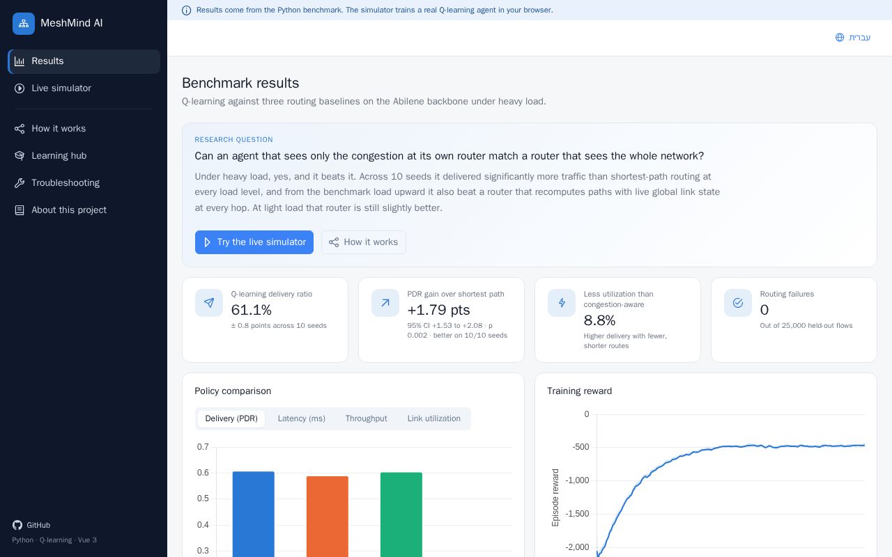Switch to the Latency (ms) tab
Screen dimensions: 892x557
pyautogui.click(x=302, y=418)
